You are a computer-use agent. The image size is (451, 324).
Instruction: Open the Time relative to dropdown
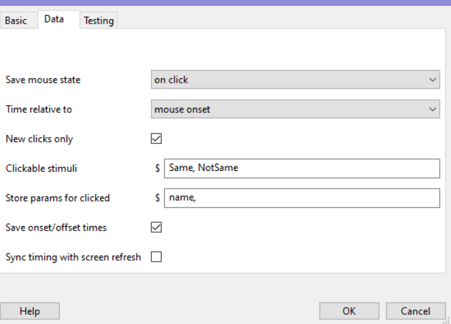click(295, 109)
